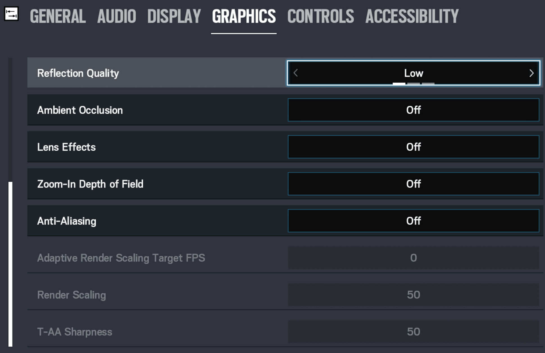Change the Anti-Aliasing Off selector
The height and width of the screenshot is (353, 545).
(413, 221)
